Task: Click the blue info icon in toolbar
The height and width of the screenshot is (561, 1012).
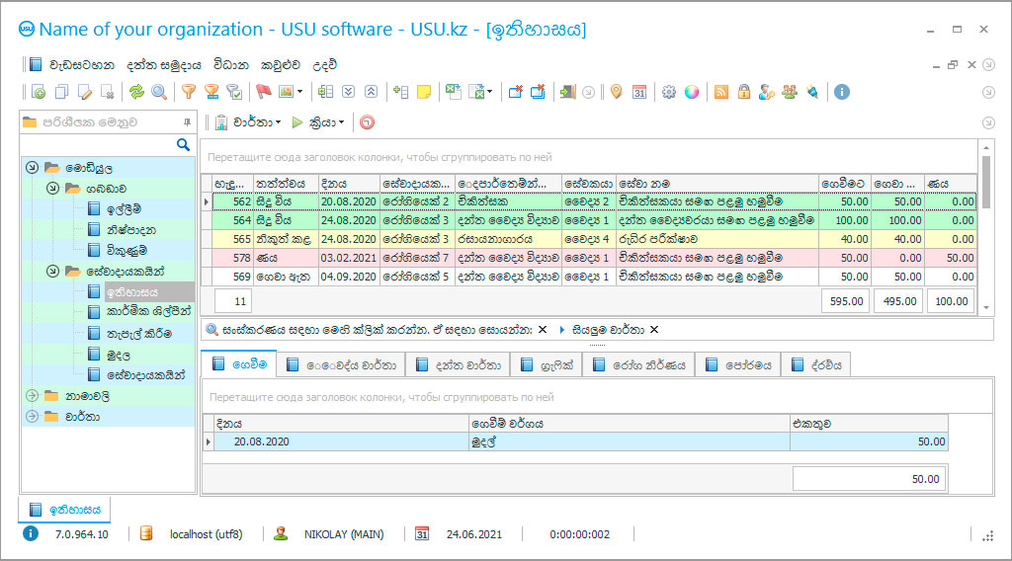Action: [842, 92]
